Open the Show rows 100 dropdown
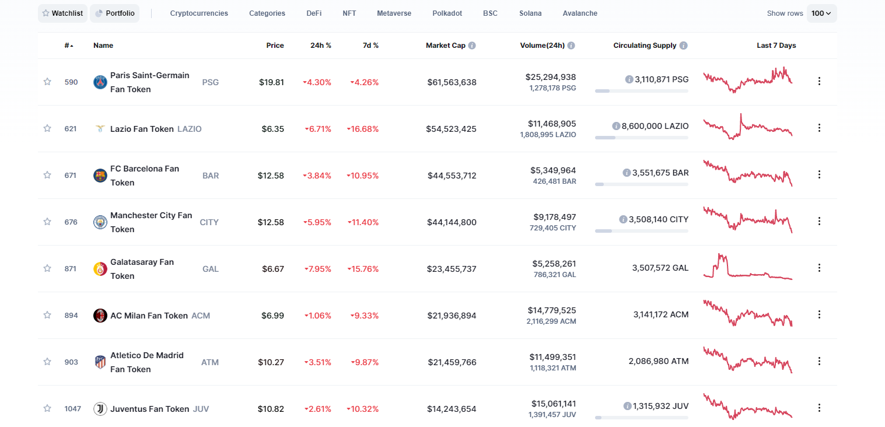The width and height of the screenshot is (885, 427). coord(821,13)
